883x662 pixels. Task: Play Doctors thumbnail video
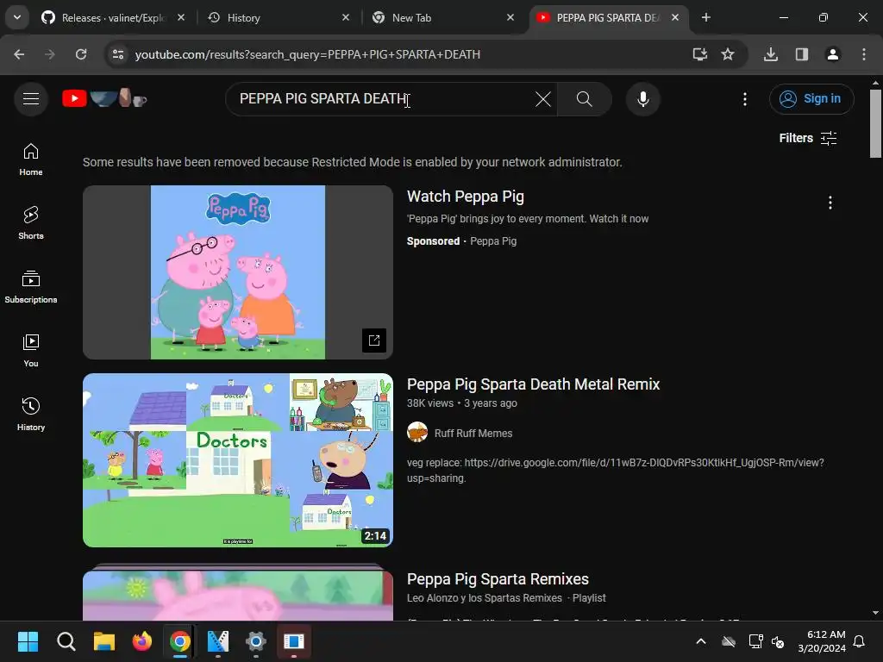point(238,460)
